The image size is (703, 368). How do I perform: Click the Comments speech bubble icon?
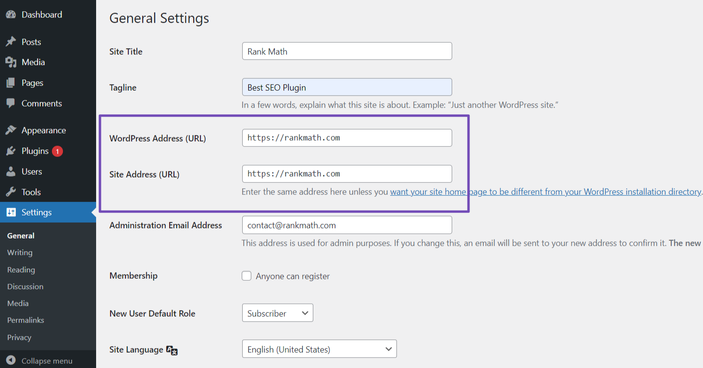[x=11, y=104]
